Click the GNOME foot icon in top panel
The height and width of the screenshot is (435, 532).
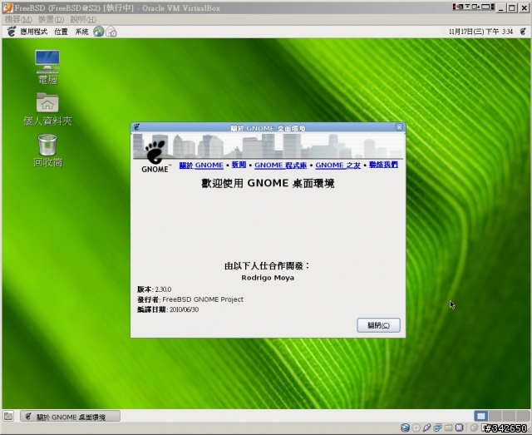[12, 32]
